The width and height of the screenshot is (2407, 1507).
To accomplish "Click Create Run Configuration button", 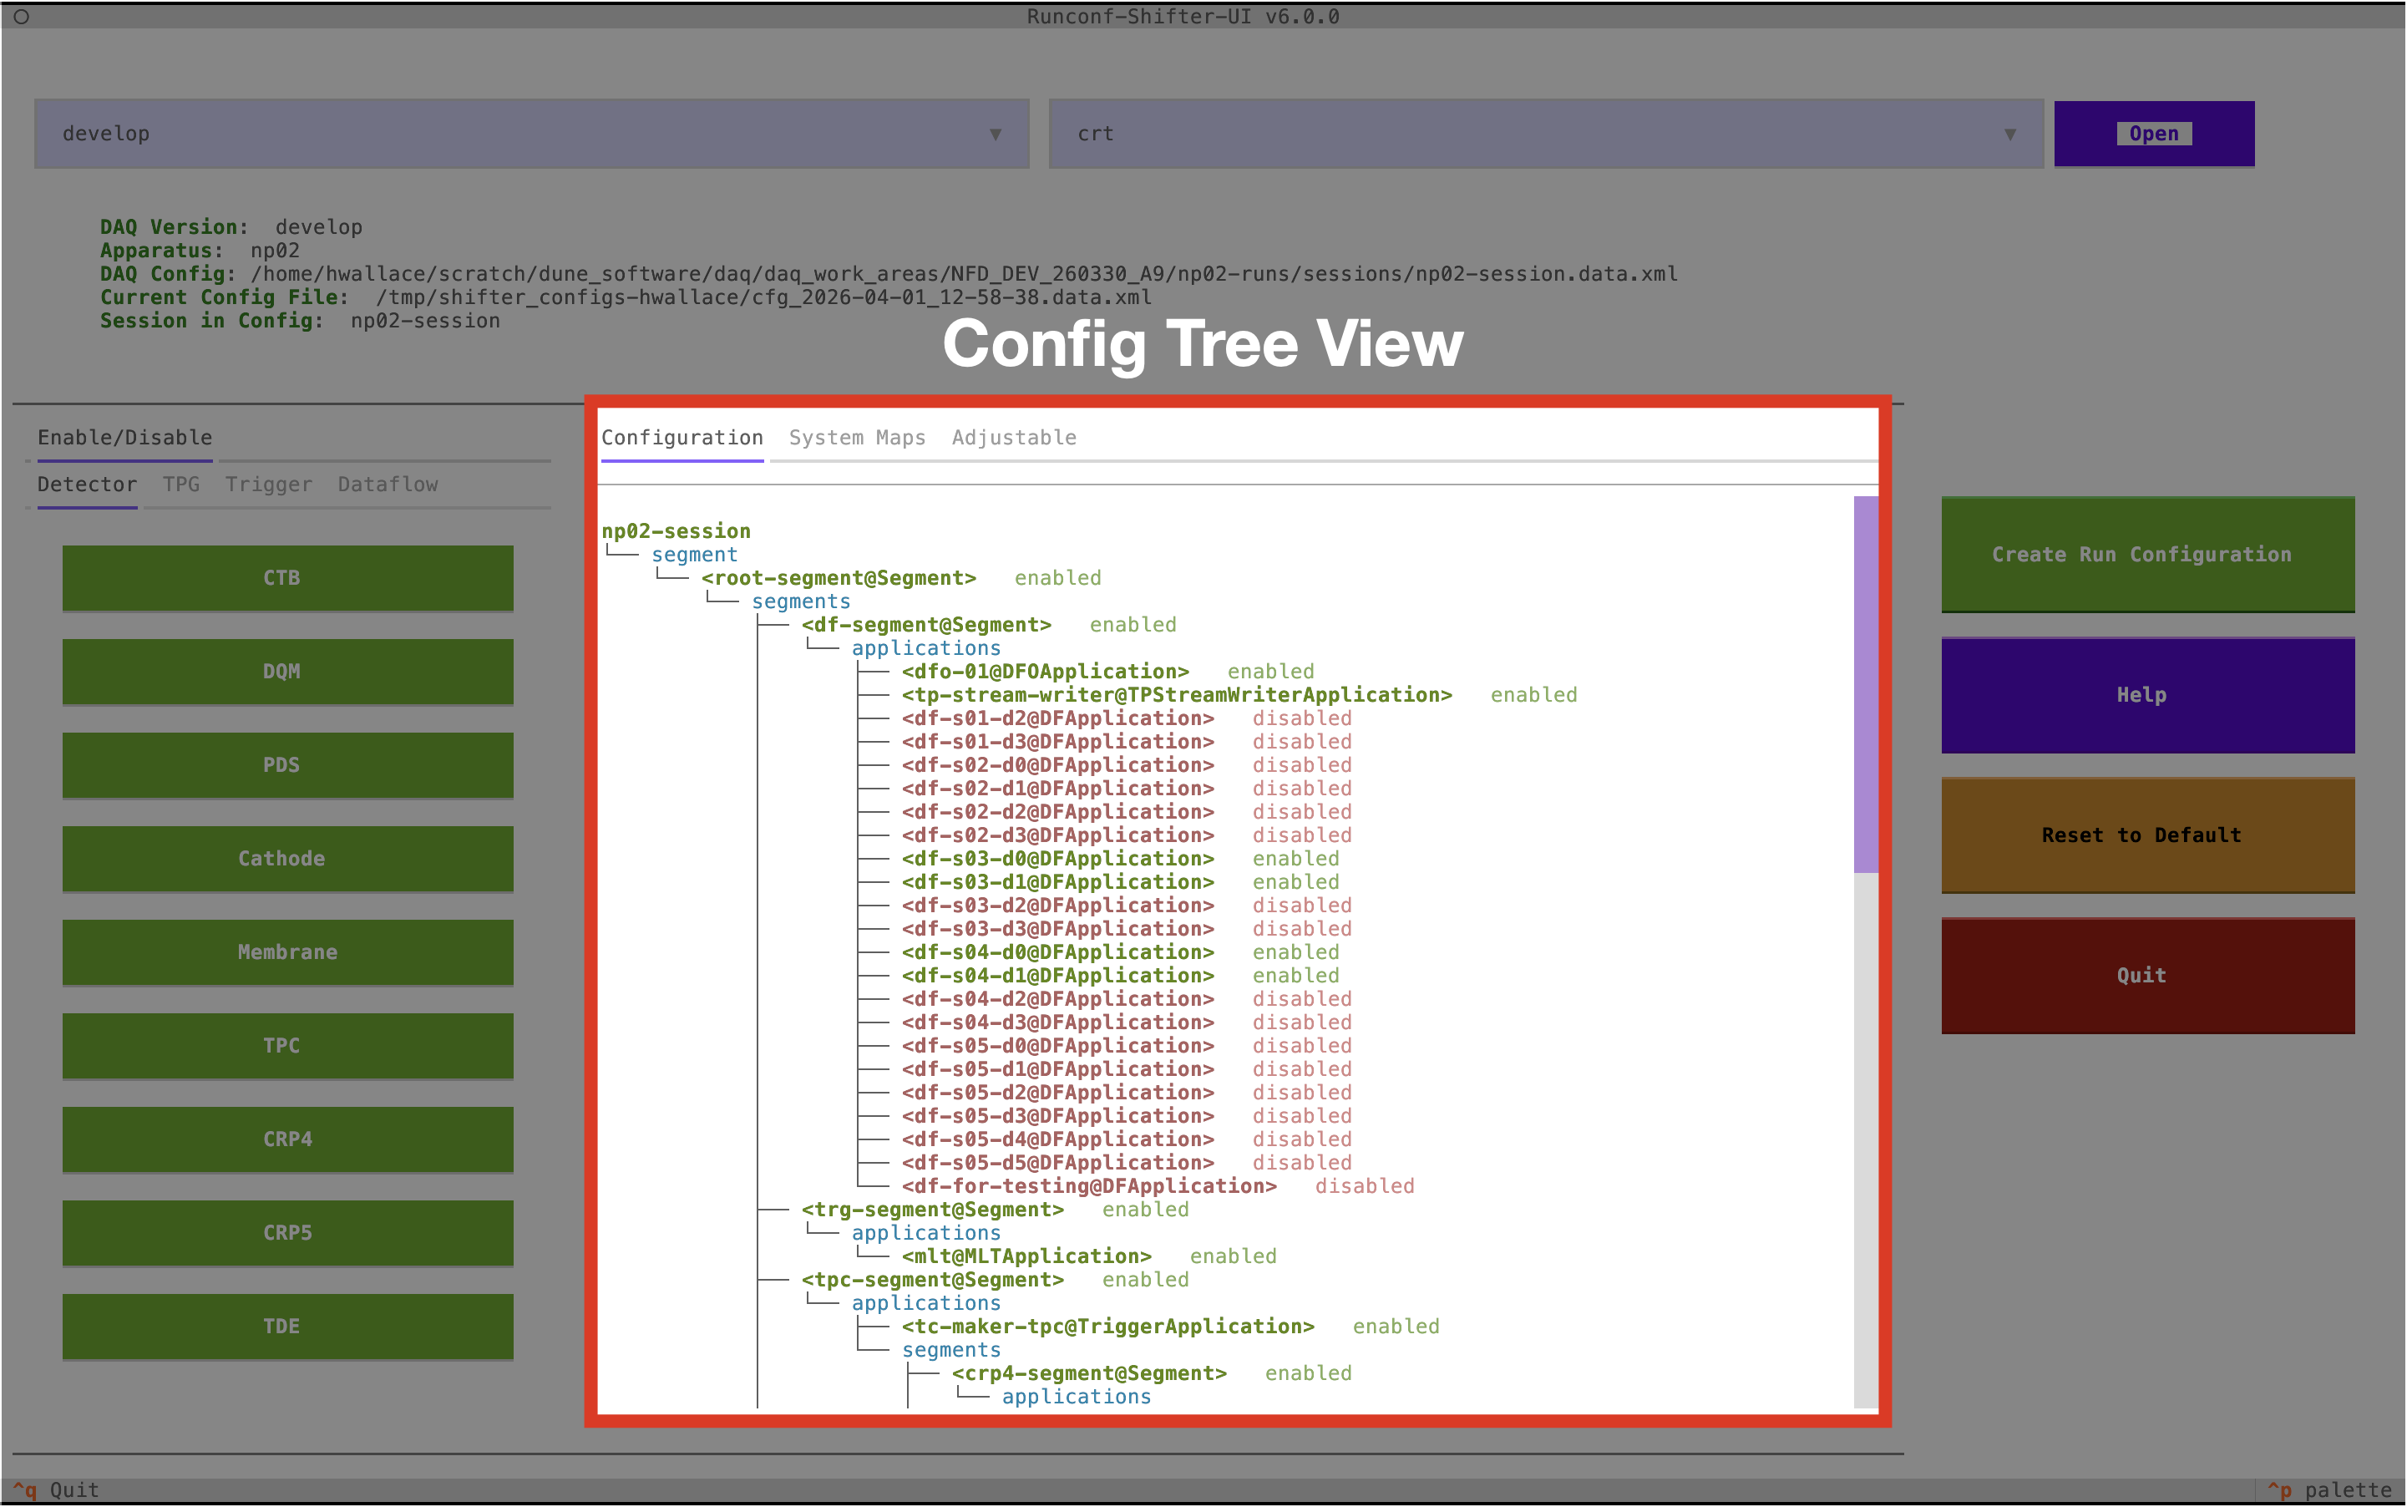I will (2148, 554).
